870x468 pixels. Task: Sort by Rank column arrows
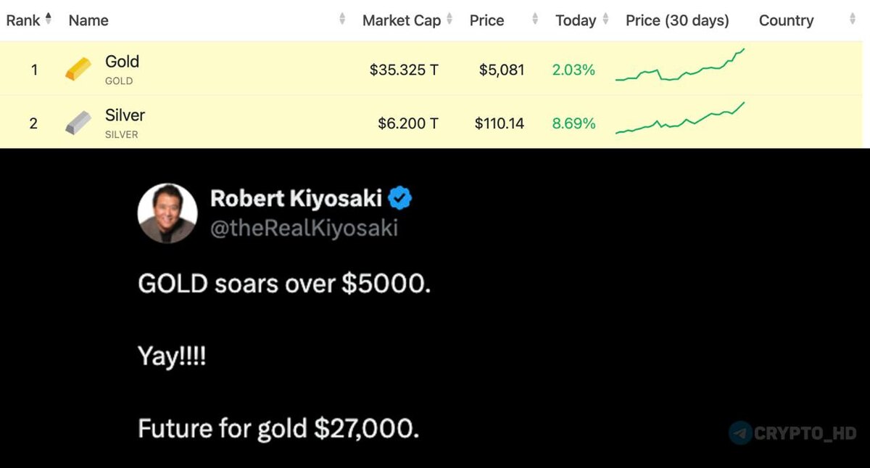pos(49,20)
